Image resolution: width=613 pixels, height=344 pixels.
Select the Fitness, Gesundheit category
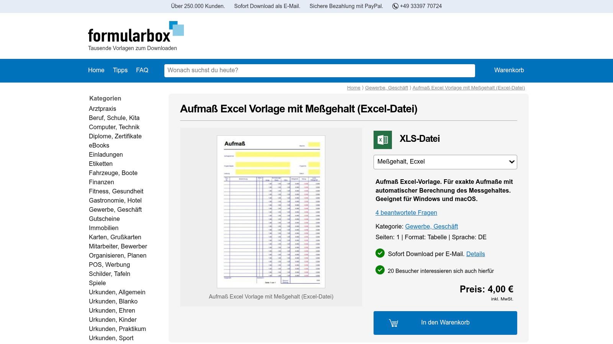[116, 191]
